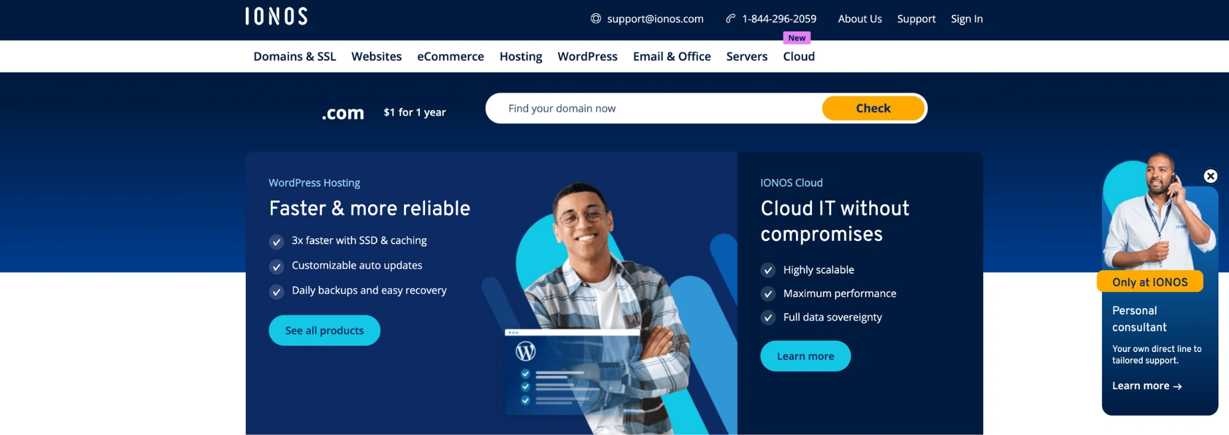The width and height of the screenshot is (1229, 435).
Task: Click checkmark icon next to 3x faster with SSD
Action: [276, 242]
